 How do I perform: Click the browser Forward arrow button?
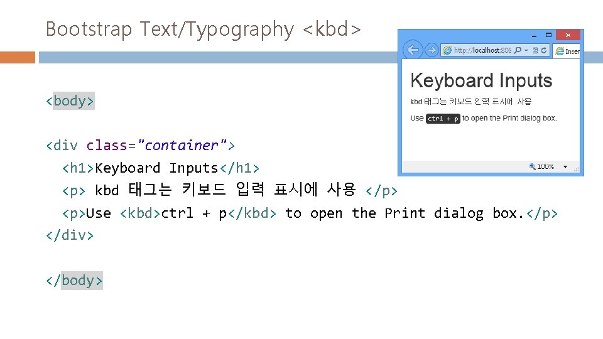432,50
